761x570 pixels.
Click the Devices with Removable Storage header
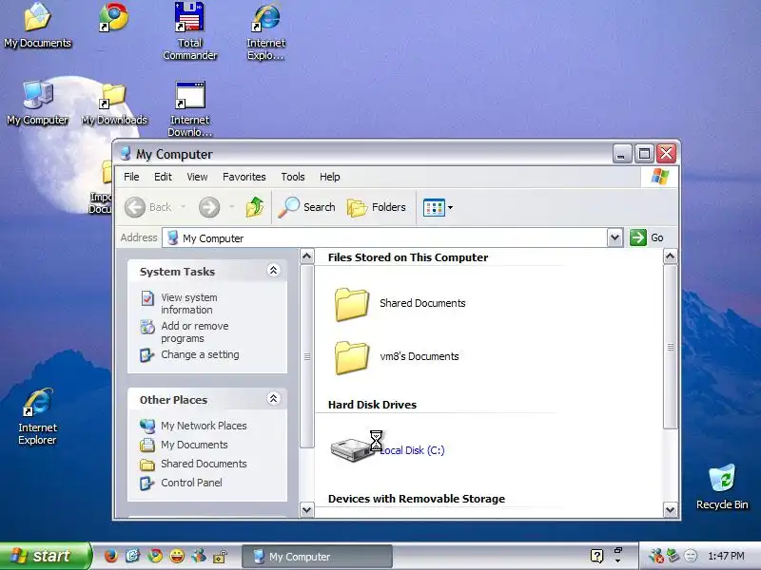coord(417,499)
